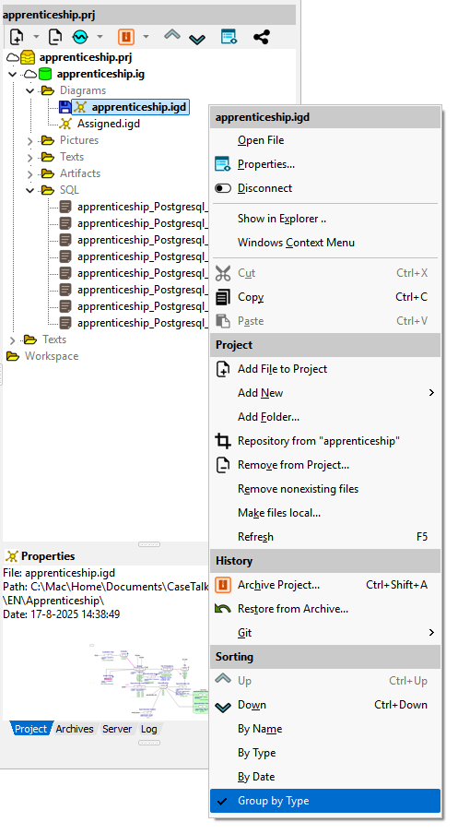Open dropdown arrow next to archive icon
The width and height of the screenshot is (458, 834).
tap(146, 37)
